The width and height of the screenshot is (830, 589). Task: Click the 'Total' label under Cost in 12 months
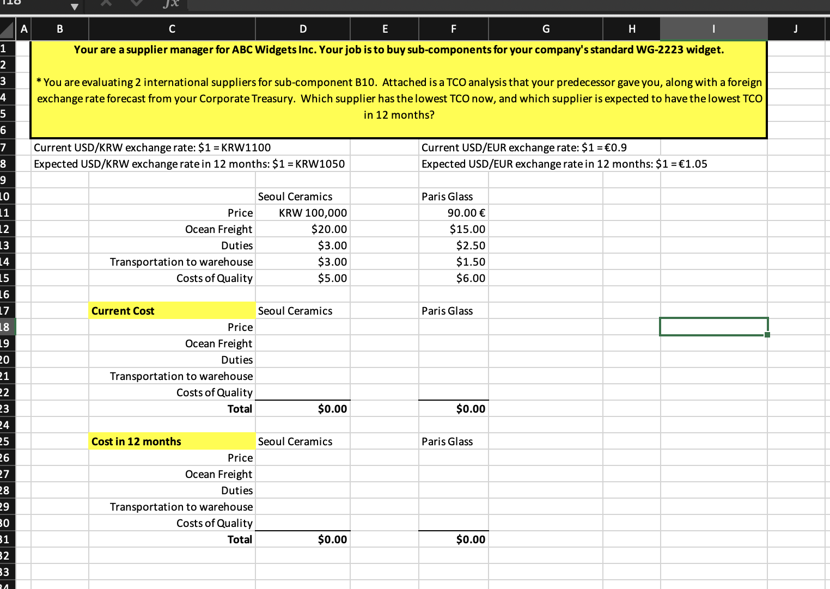240,539
